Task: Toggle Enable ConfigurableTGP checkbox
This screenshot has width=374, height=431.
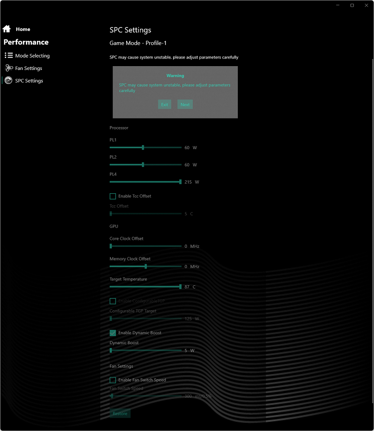Action: click(113, 301)
